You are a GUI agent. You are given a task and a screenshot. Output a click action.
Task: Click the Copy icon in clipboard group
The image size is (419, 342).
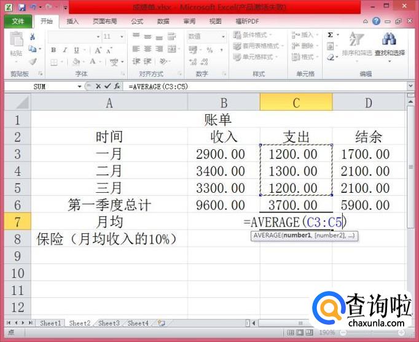[33, 49]
